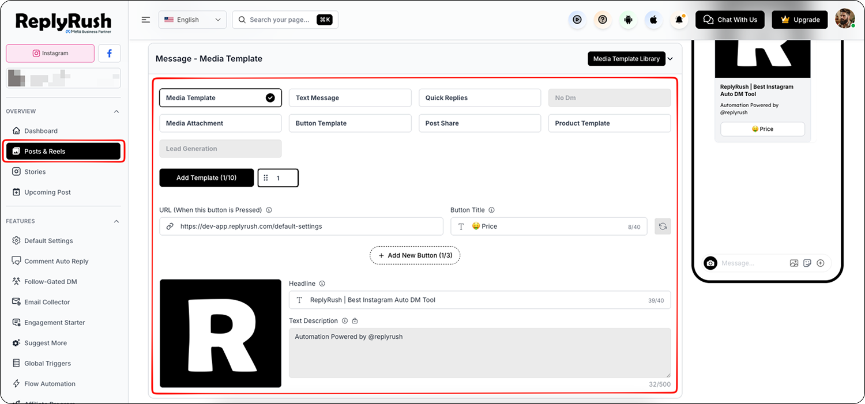865x404 pixels.
Task: Select the Post Share option
Action: (x=480, y=123)
